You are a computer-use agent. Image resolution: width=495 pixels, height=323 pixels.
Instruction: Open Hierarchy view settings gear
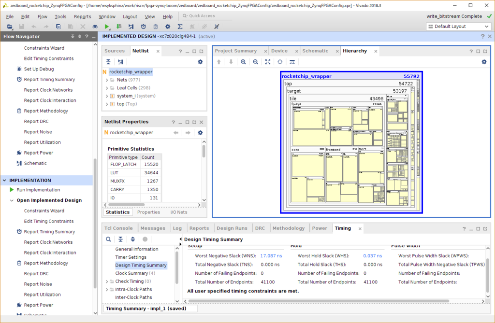(x=484, y=62)
